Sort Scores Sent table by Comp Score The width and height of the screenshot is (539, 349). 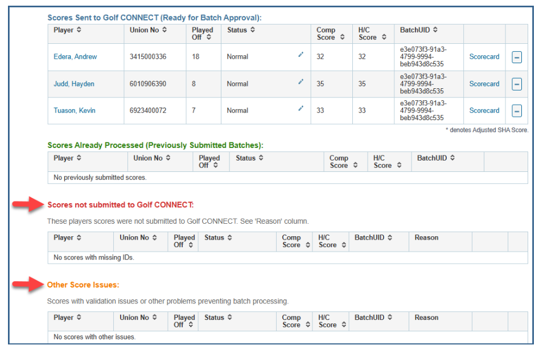[x=343, y=37]
